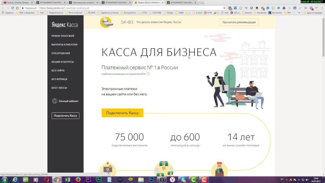
Task: Open Firefox from taskbar
Action: click(78, 180)
